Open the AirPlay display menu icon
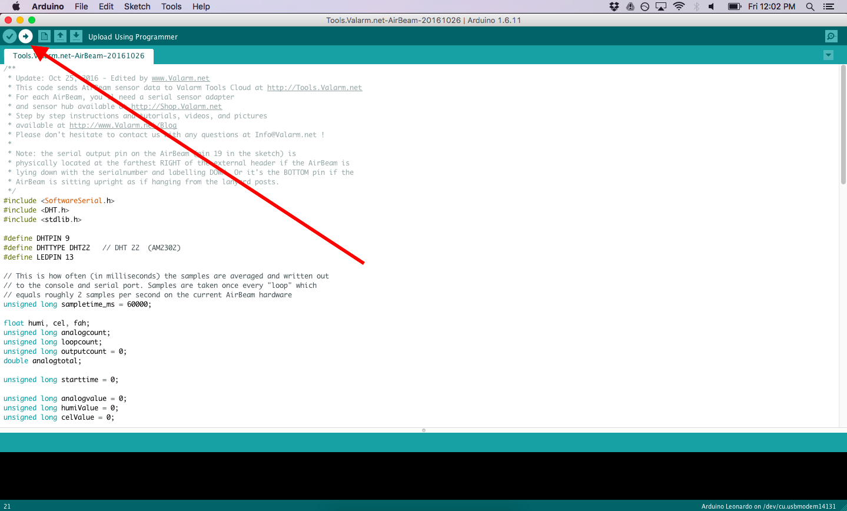Image resolution: width=847 pixels, height=511 pixels. coord(661,6)
